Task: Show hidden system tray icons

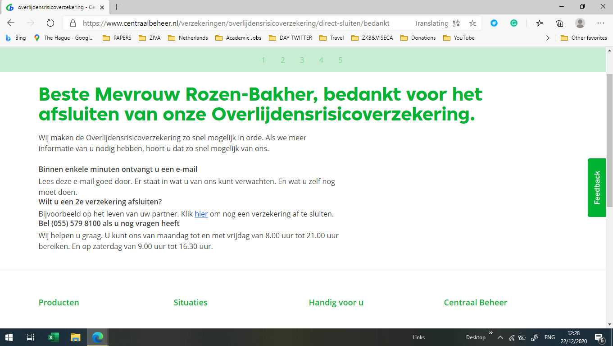Action: click(x=500, y=337)
